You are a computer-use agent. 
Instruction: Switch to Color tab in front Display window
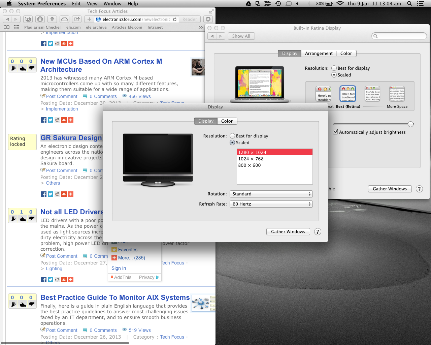(227, 121)
